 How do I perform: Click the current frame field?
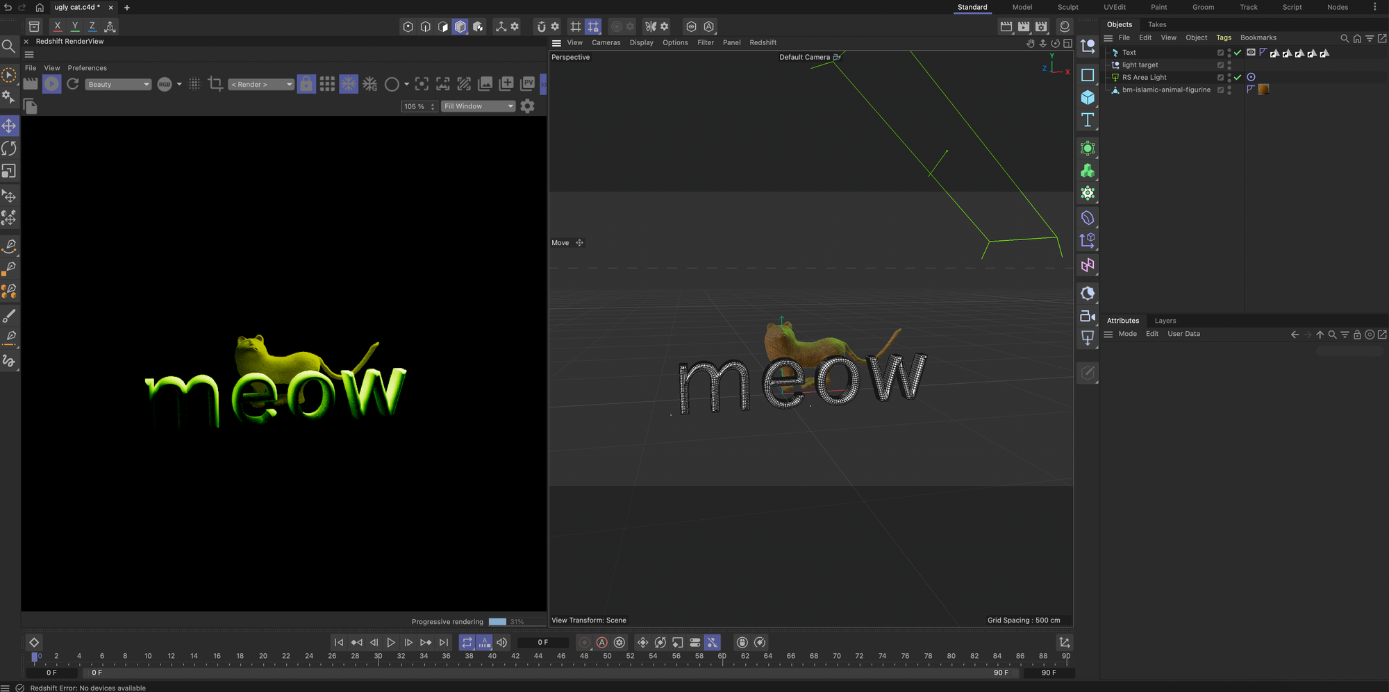click(x=543, y=643)
